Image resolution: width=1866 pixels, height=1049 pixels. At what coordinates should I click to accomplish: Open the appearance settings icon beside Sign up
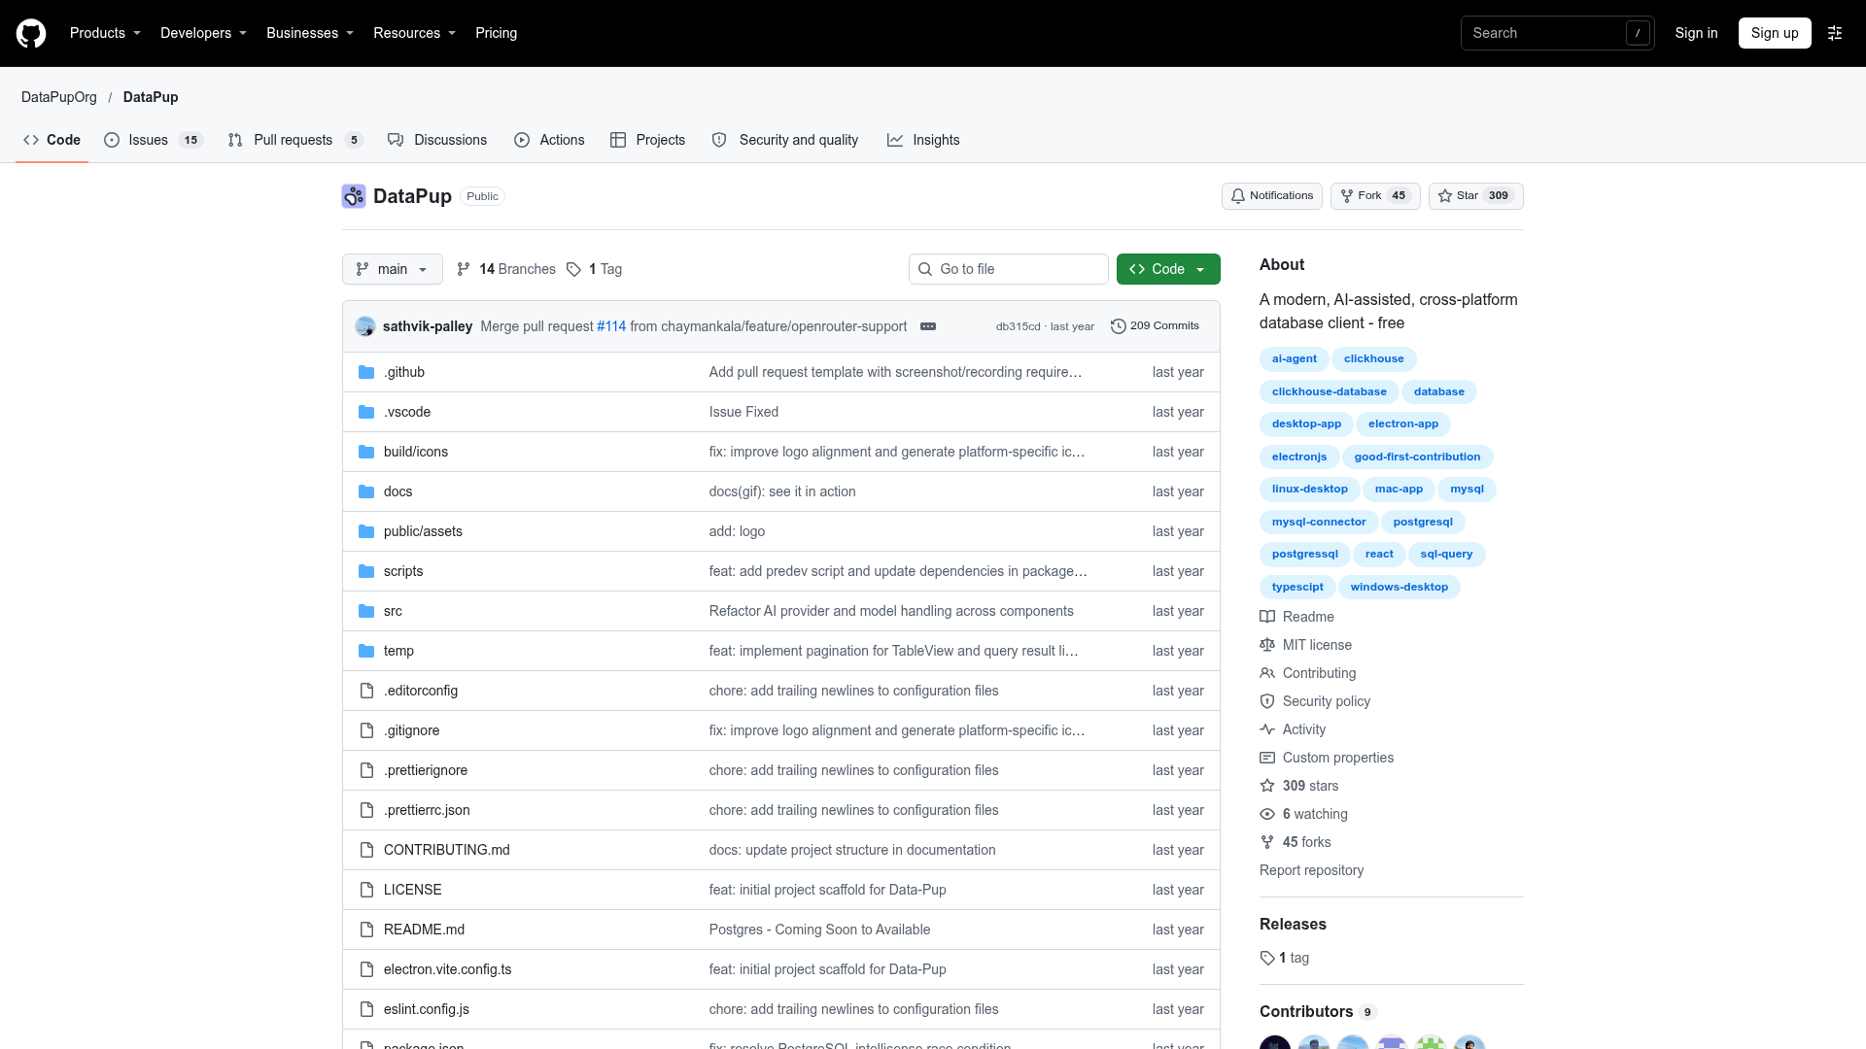[1835, 33]
